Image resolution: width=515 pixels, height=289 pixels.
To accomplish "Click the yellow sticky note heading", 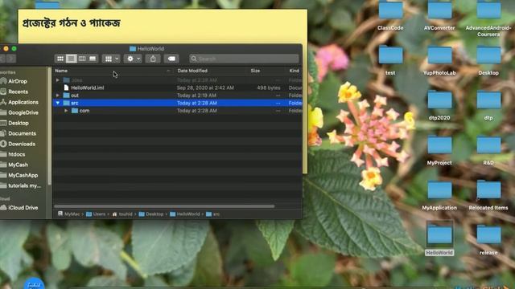I will point(72,23).
